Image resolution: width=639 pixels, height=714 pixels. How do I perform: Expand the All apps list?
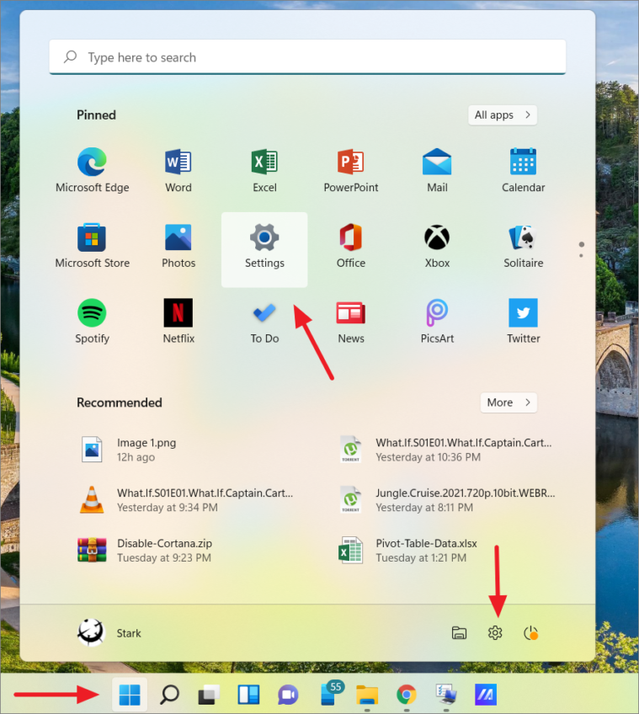click(503, 115)
